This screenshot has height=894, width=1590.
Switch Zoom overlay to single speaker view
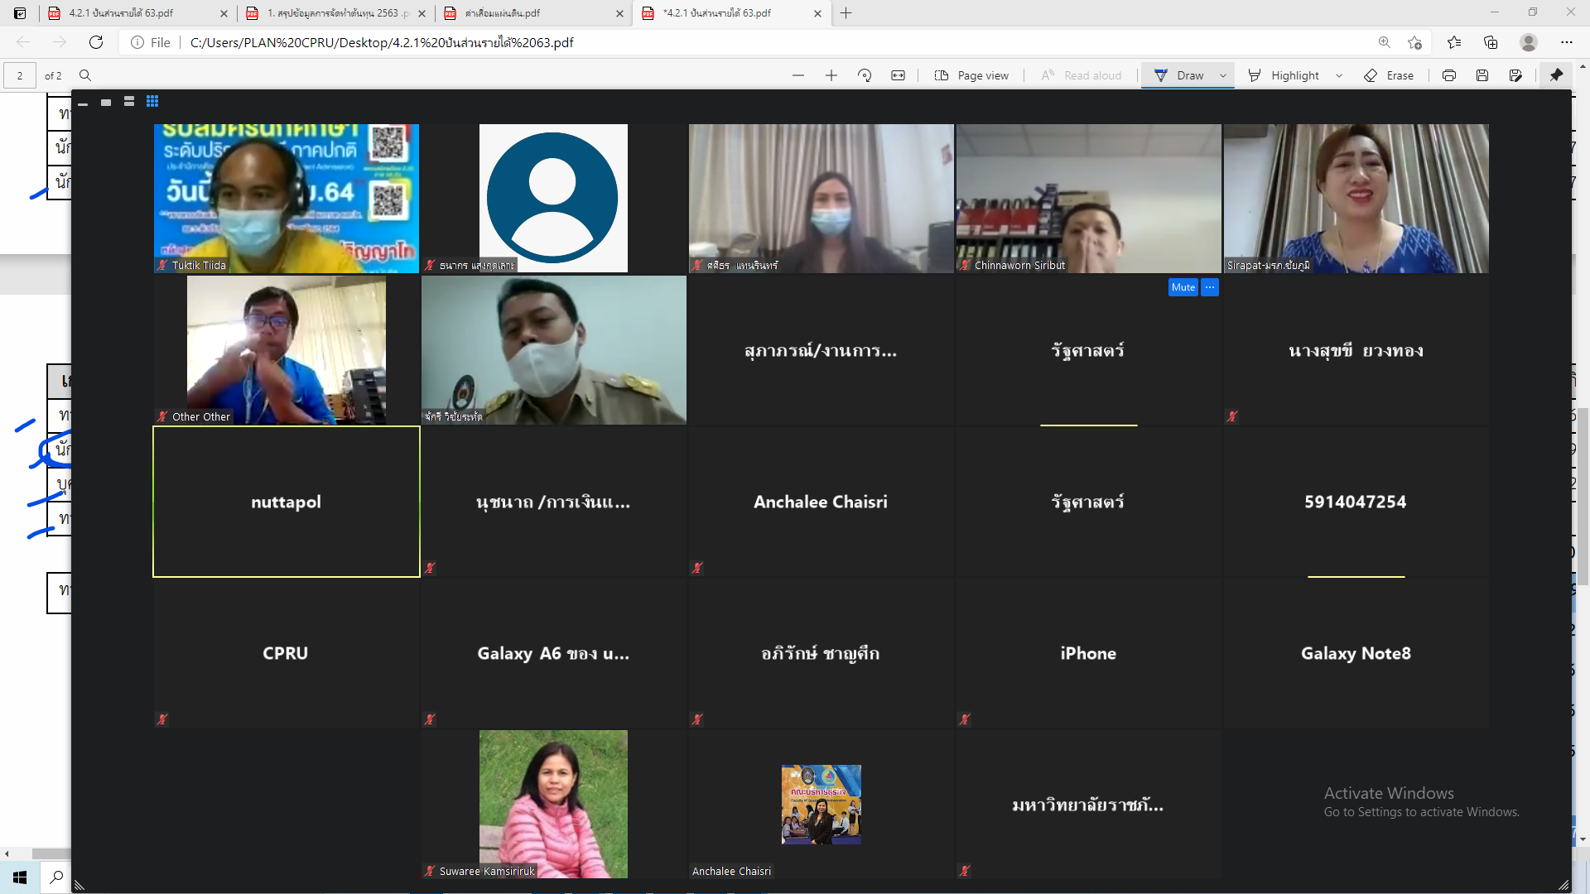point(106,102)
